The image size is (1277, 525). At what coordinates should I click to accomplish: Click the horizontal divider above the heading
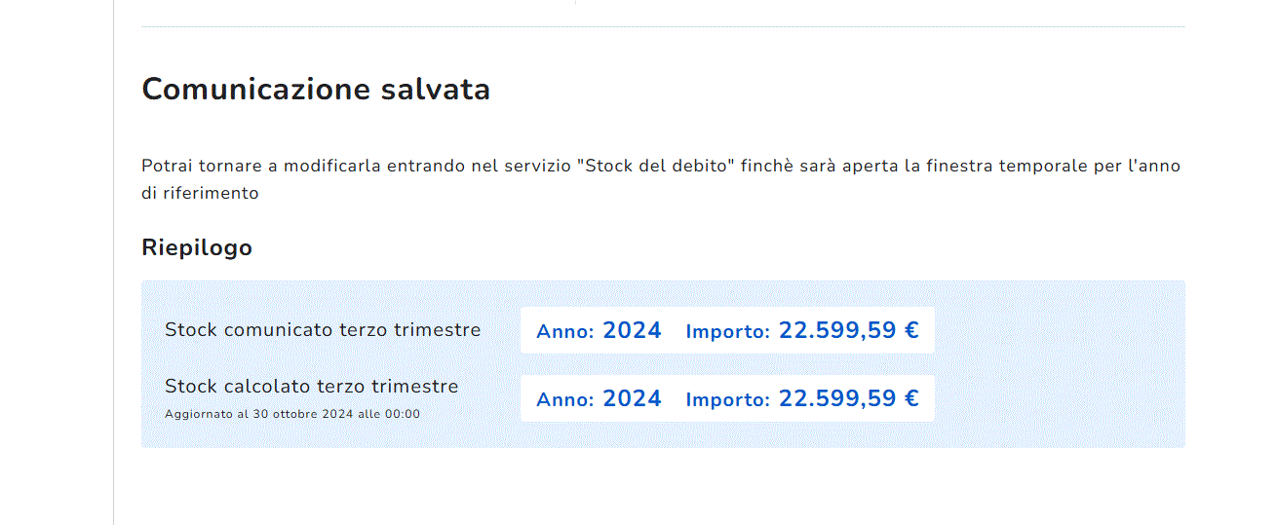[663, 26]
